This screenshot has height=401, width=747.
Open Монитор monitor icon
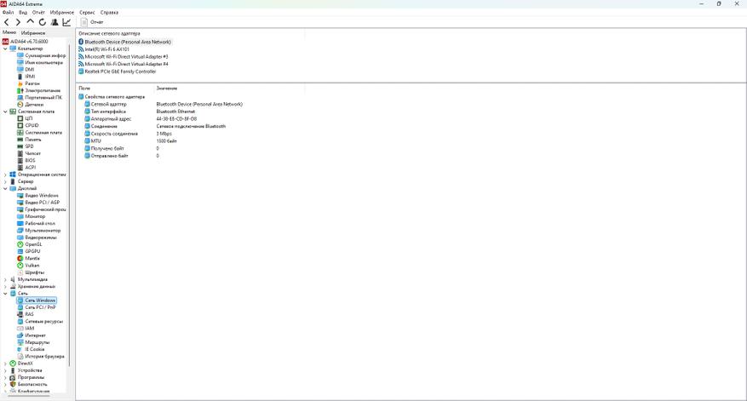point(20,216)
